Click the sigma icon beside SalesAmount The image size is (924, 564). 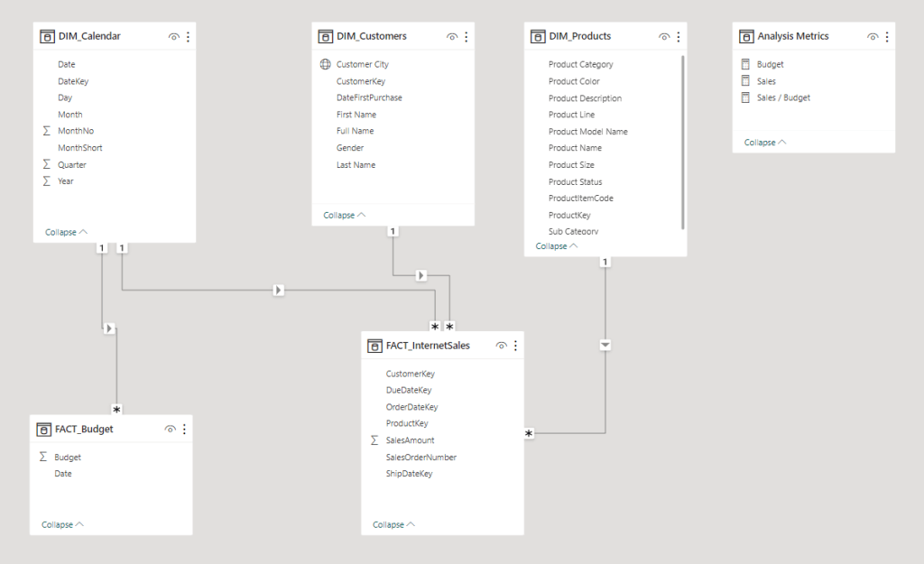pyautogui.click(x=374, y=440)
